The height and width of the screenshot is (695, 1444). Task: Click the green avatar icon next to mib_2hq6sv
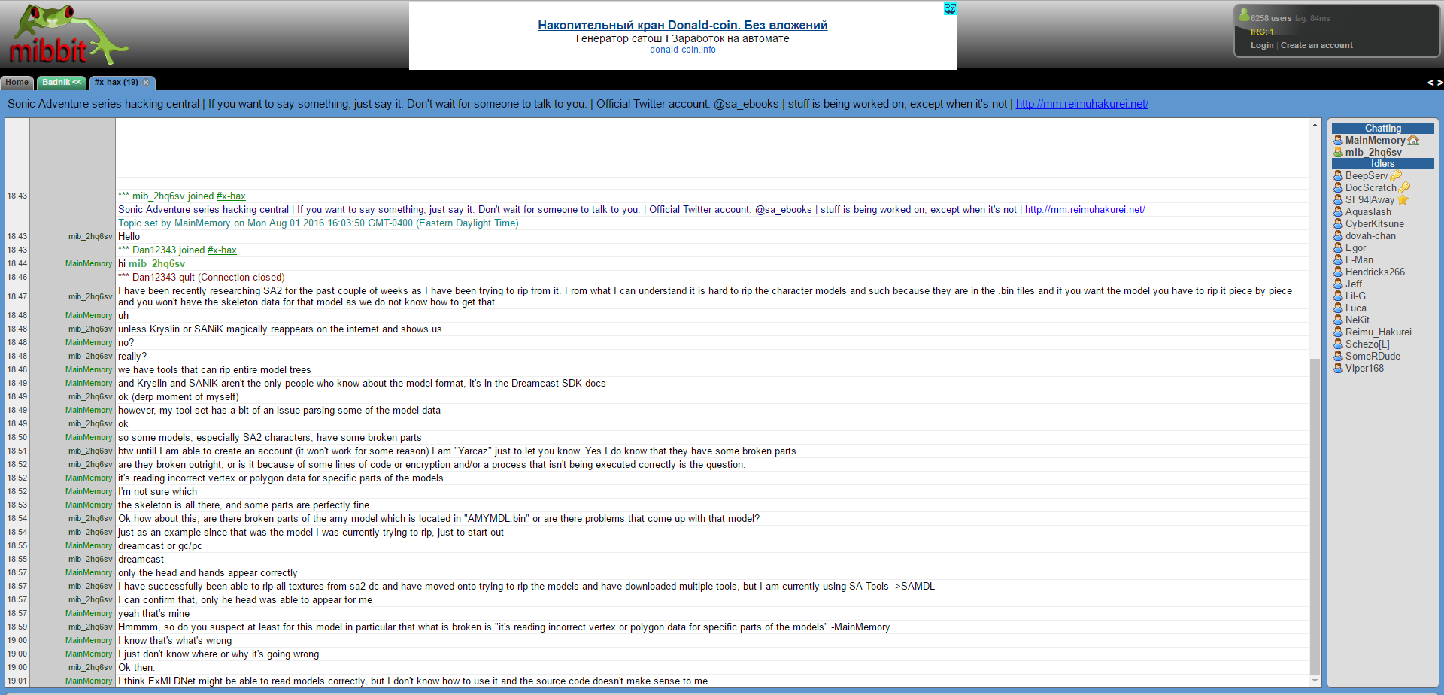pos(1338,152)
